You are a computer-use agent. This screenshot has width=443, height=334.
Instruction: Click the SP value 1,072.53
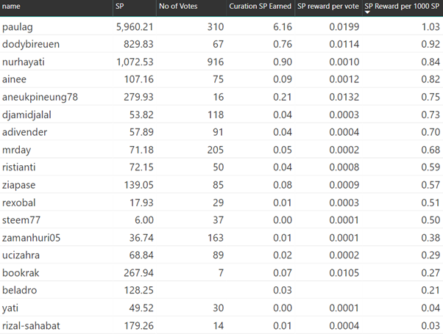[x=135, y=62]
